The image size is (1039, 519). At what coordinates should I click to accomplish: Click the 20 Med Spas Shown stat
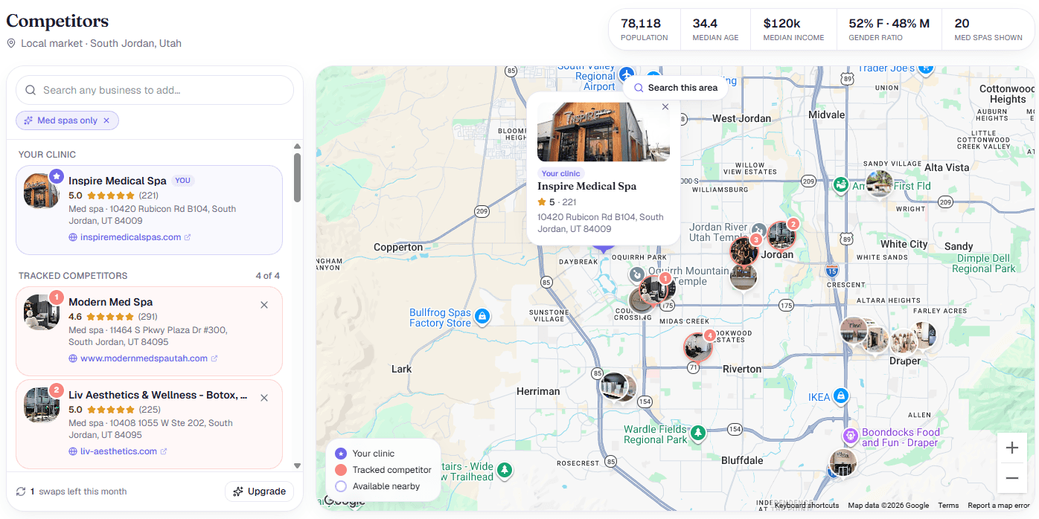(x=988, y=30)
